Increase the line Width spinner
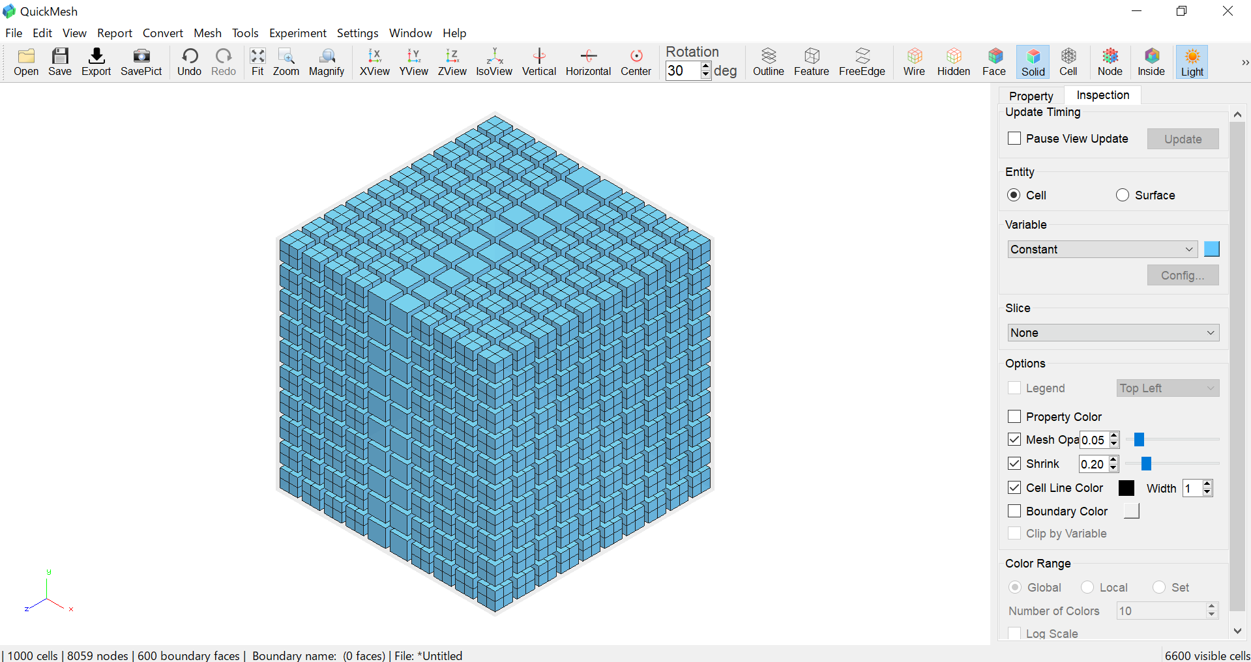The width and height of the screenshot is (1251, 662). point(1207,483)
